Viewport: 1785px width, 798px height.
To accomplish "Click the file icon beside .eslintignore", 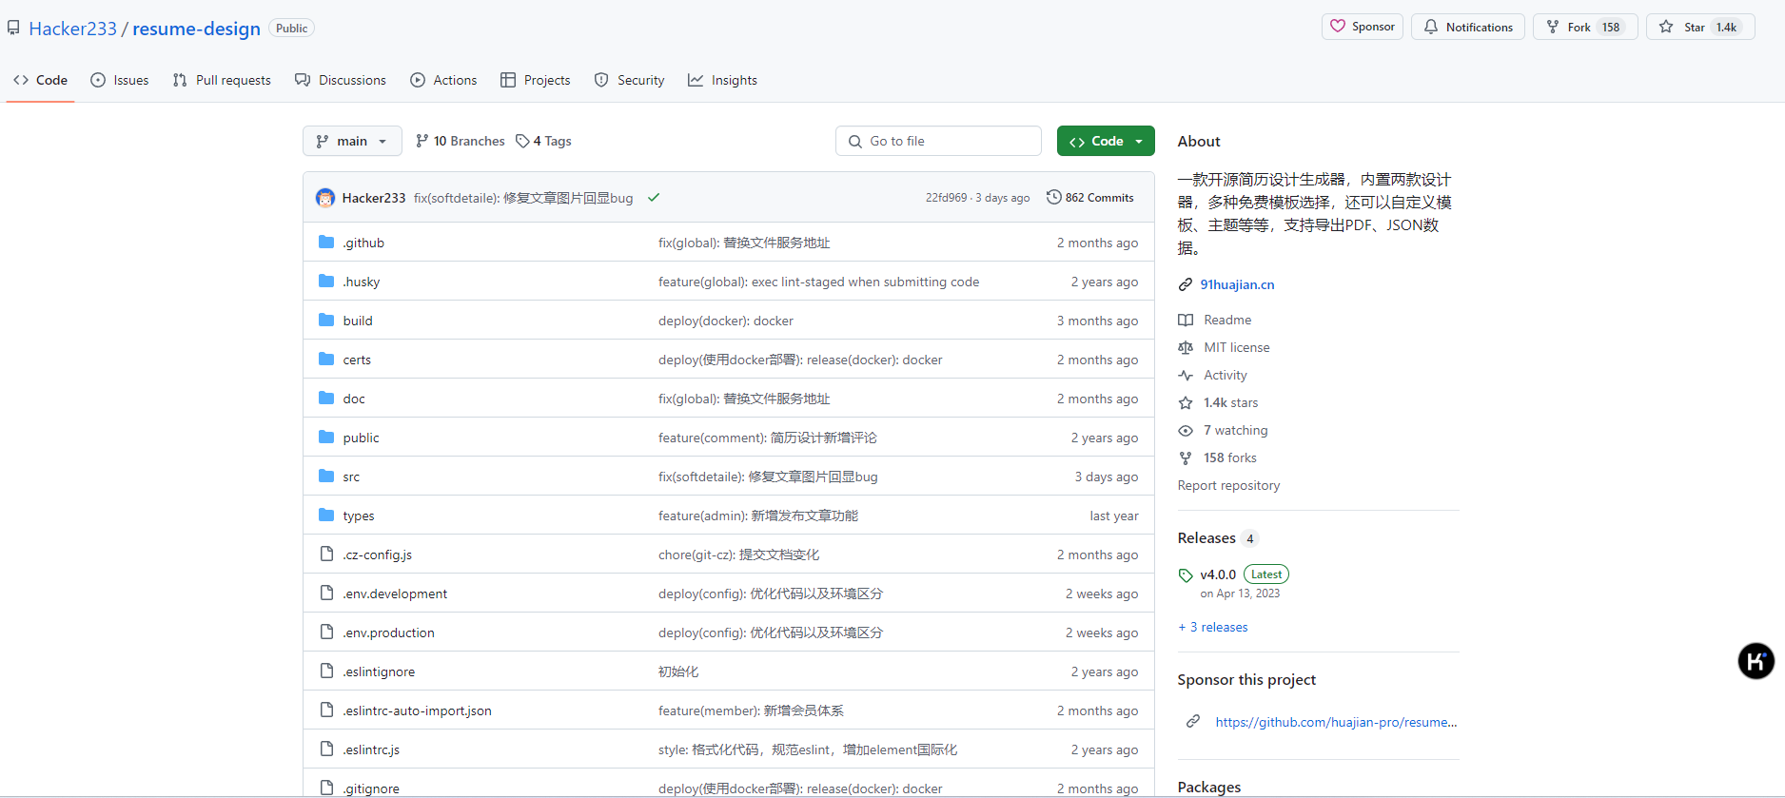I will pyautogui.click(x=326, y=671).
